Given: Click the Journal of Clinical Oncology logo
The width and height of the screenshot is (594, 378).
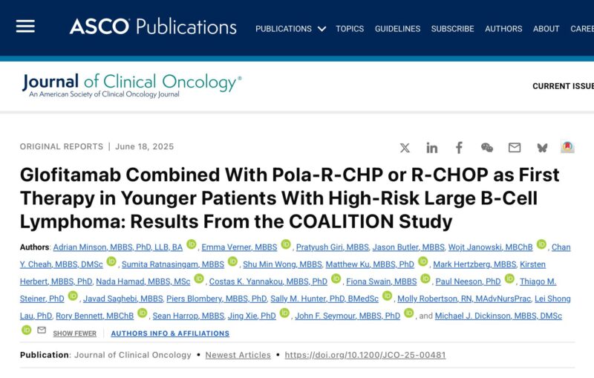Looking at the screenshot, I should click(x=132, y=85).
